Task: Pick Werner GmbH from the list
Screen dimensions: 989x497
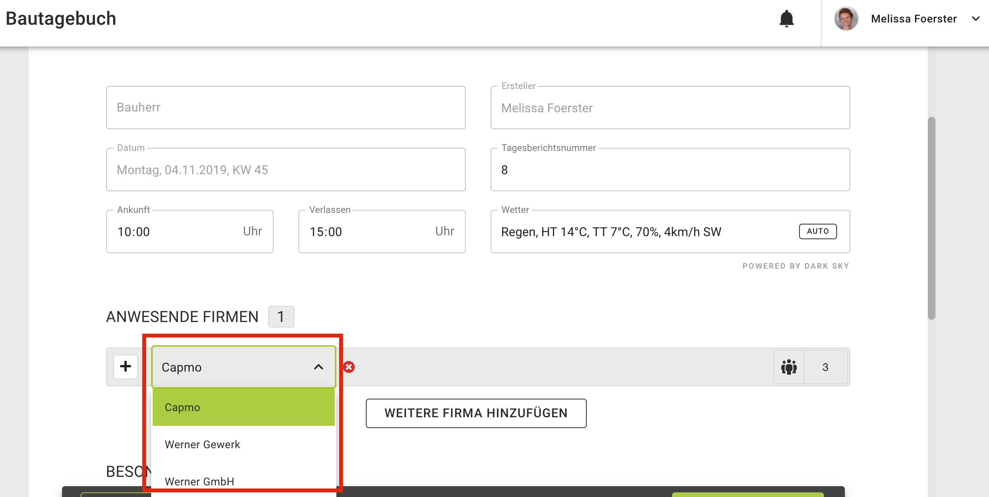Action: click(243, 481)
